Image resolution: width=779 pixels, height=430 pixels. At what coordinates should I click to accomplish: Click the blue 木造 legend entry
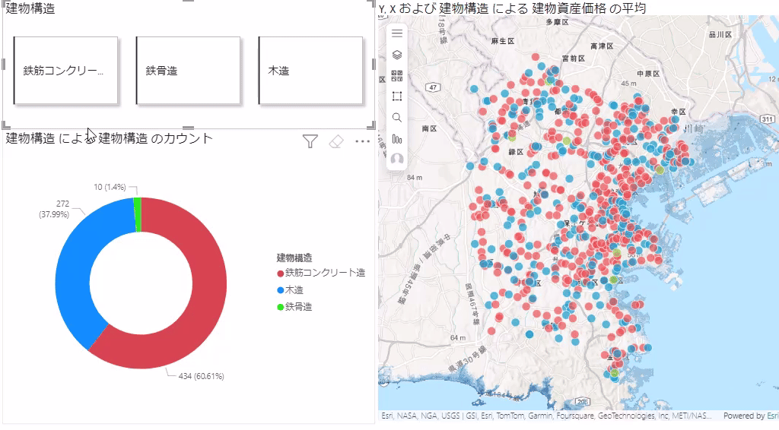(294, 290)
